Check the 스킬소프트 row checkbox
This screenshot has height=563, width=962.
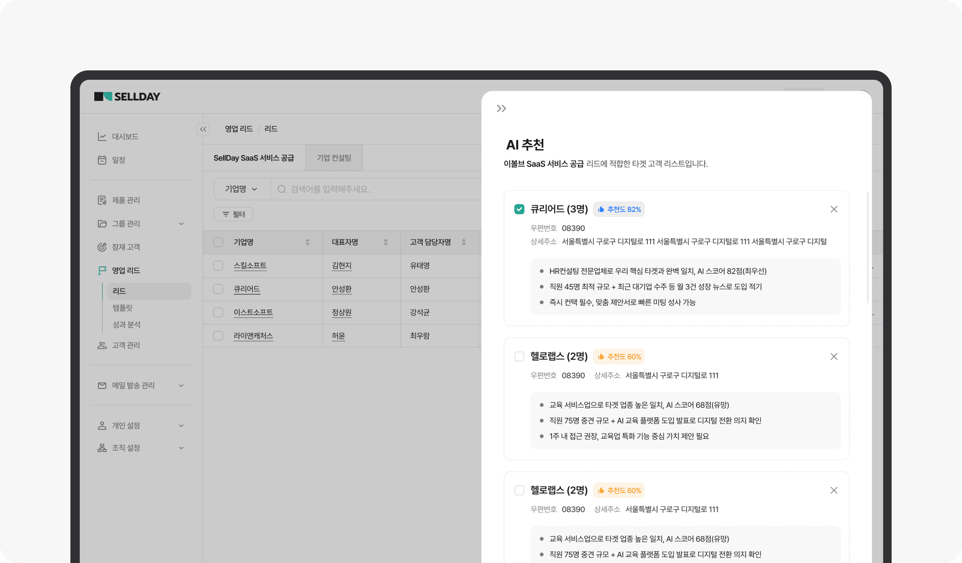[x=218, y=265]
